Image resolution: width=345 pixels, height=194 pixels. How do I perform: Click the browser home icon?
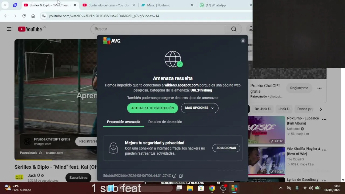[x=33, y=16]
